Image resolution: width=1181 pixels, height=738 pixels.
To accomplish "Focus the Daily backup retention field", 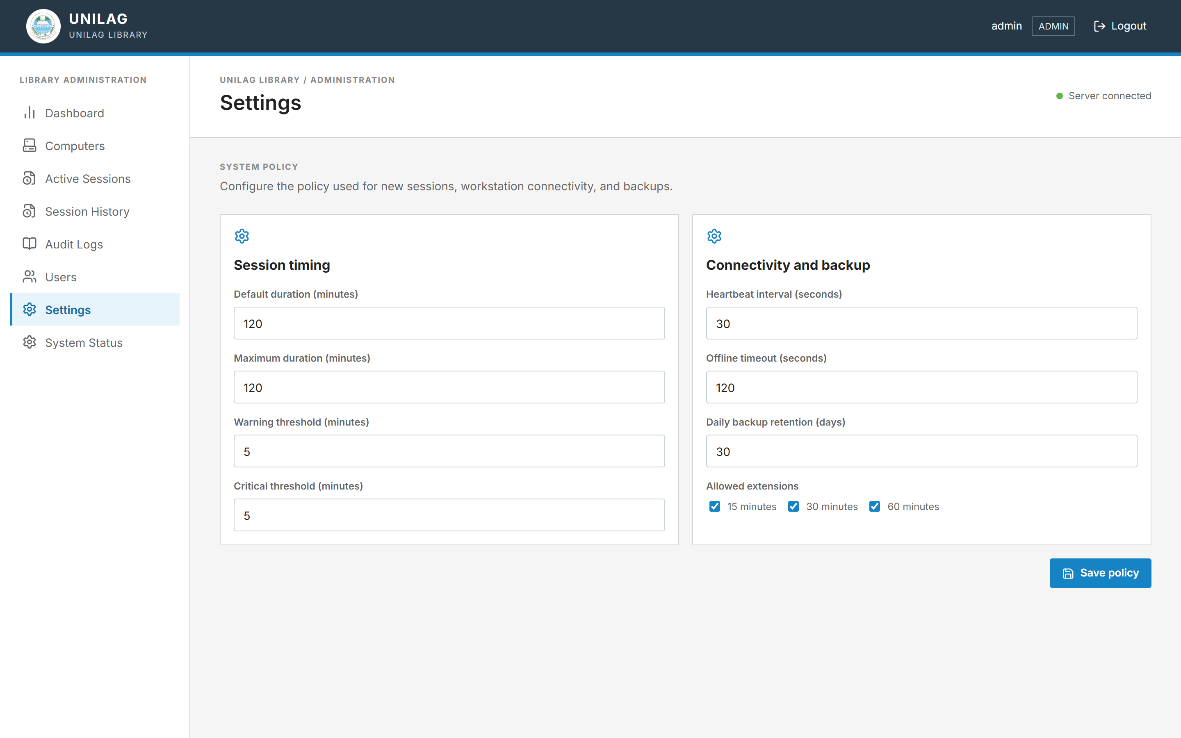I will point(921,451).
